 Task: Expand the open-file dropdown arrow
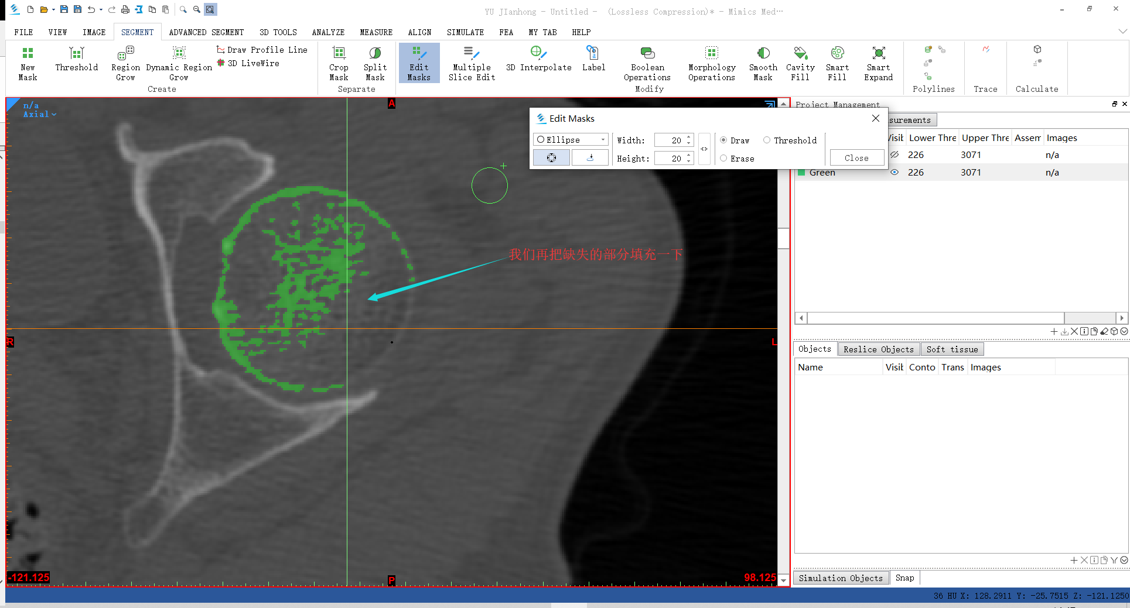(x=53, y=10)
